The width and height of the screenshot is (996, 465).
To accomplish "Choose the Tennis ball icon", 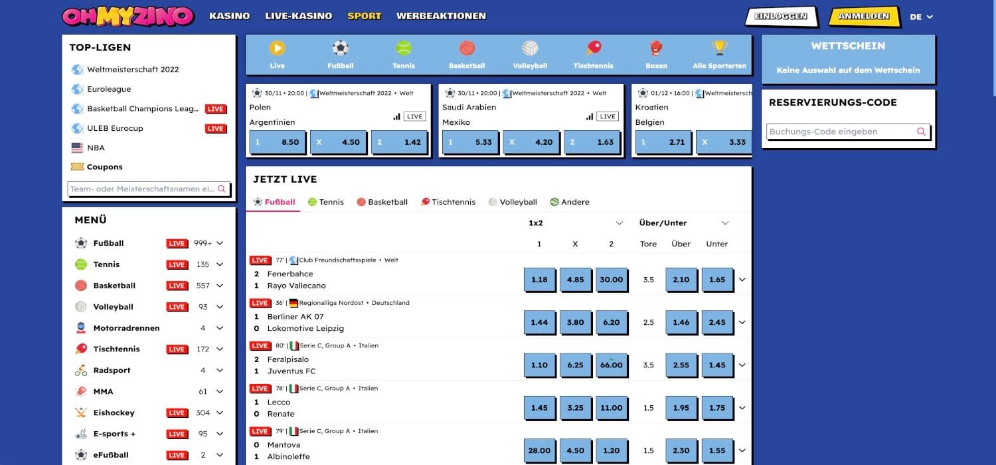I will (x=403, y=48).
